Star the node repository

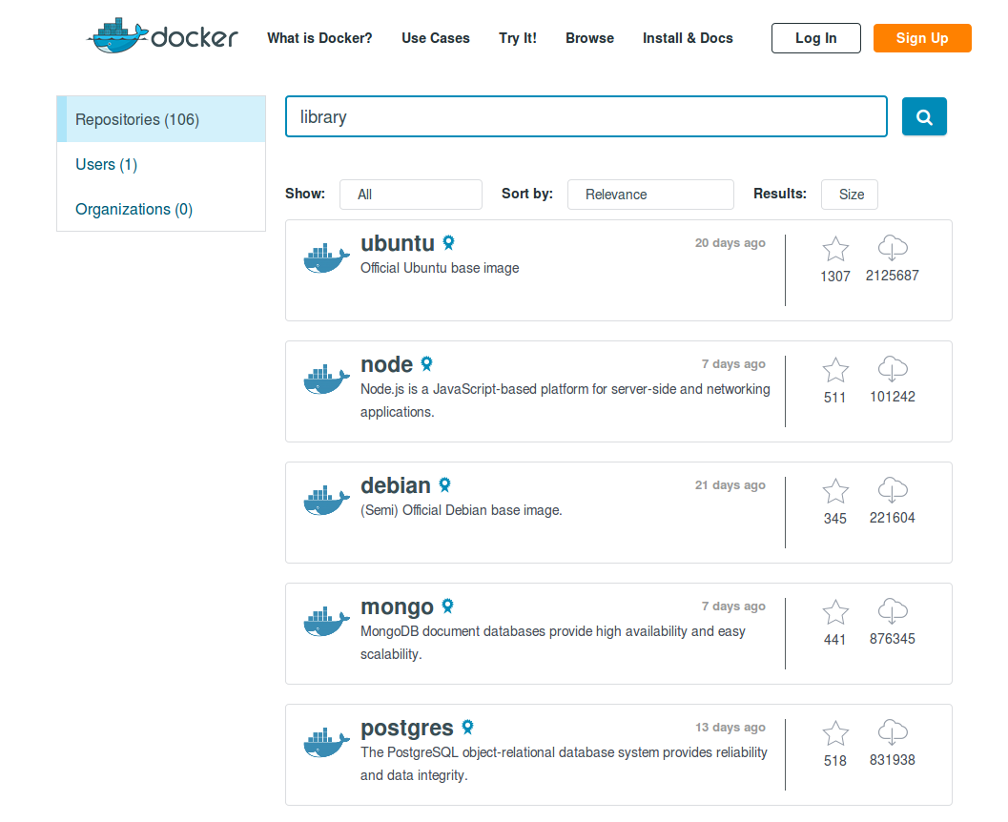click(x=835, y=370)
